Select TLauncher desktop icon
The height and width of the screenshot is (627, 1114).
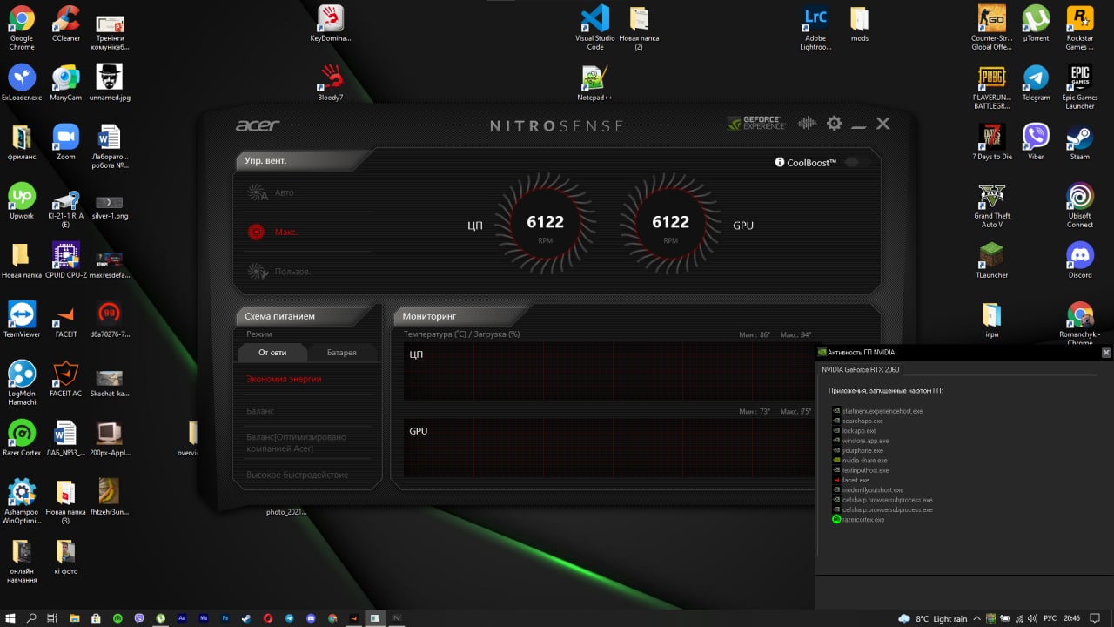[991, 260]
